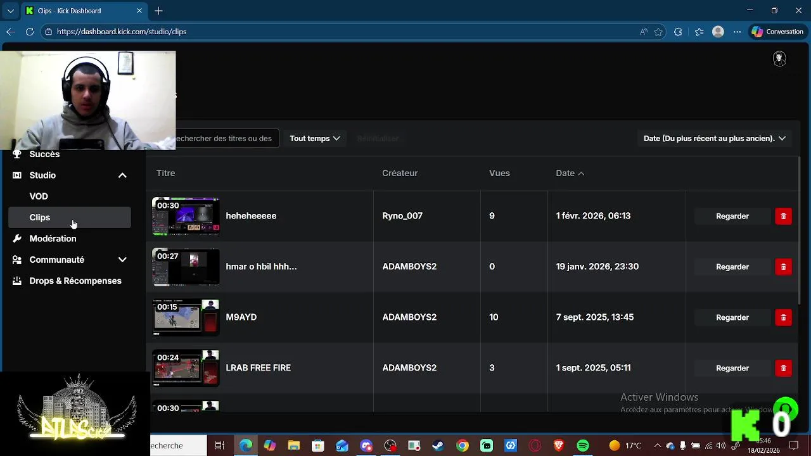Collapse the Studio sidebar section

[122, 175]
